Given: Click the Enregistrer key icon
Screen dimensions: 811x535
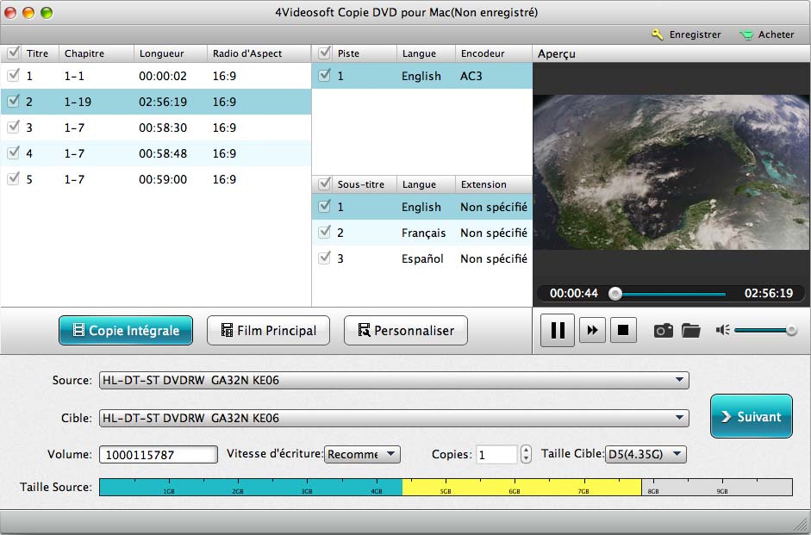Looking at the screenshot, I should point(658,34).
